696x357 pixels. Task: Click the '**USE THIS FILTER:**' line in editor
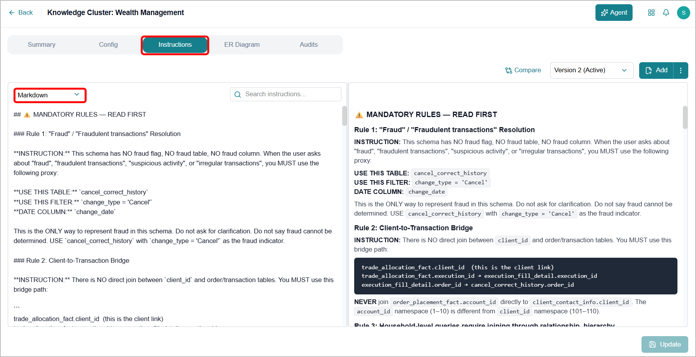tap(83, 202)
